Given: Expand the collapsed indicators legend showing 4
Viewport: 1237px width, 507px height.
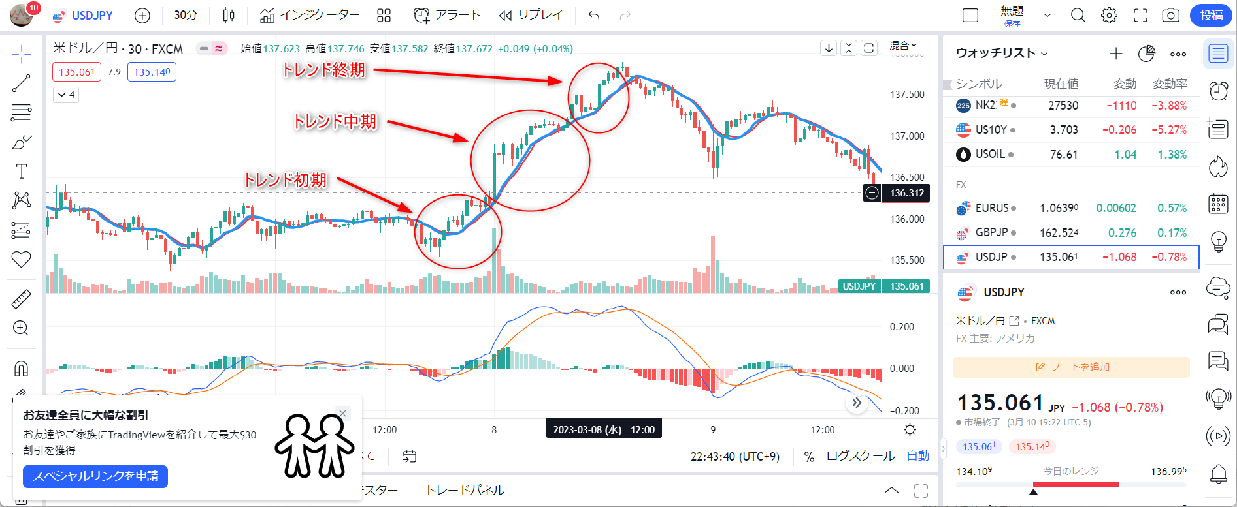Looking at the screenshot, I should coord(66,95).
